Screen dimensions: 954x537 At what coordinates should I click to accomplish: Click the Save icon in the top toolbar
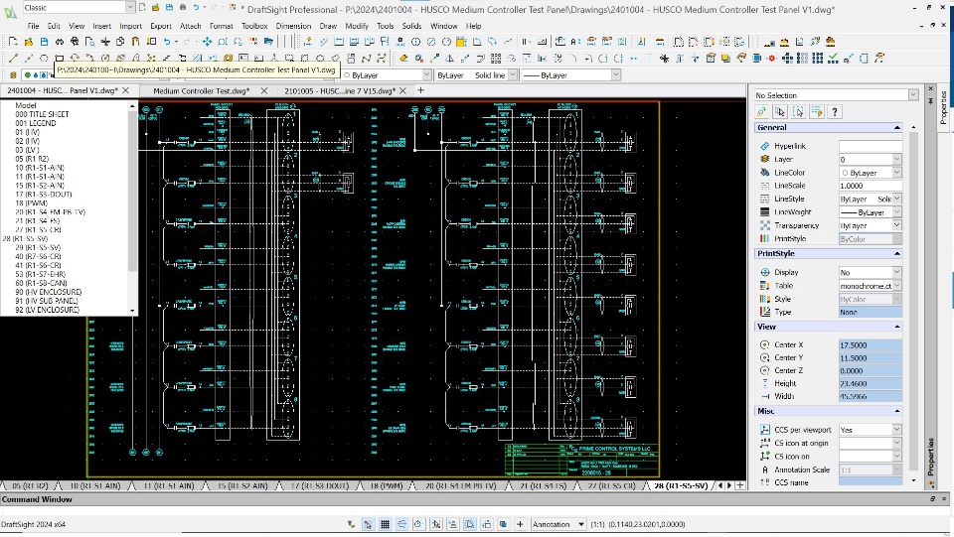tap(45, 42)
